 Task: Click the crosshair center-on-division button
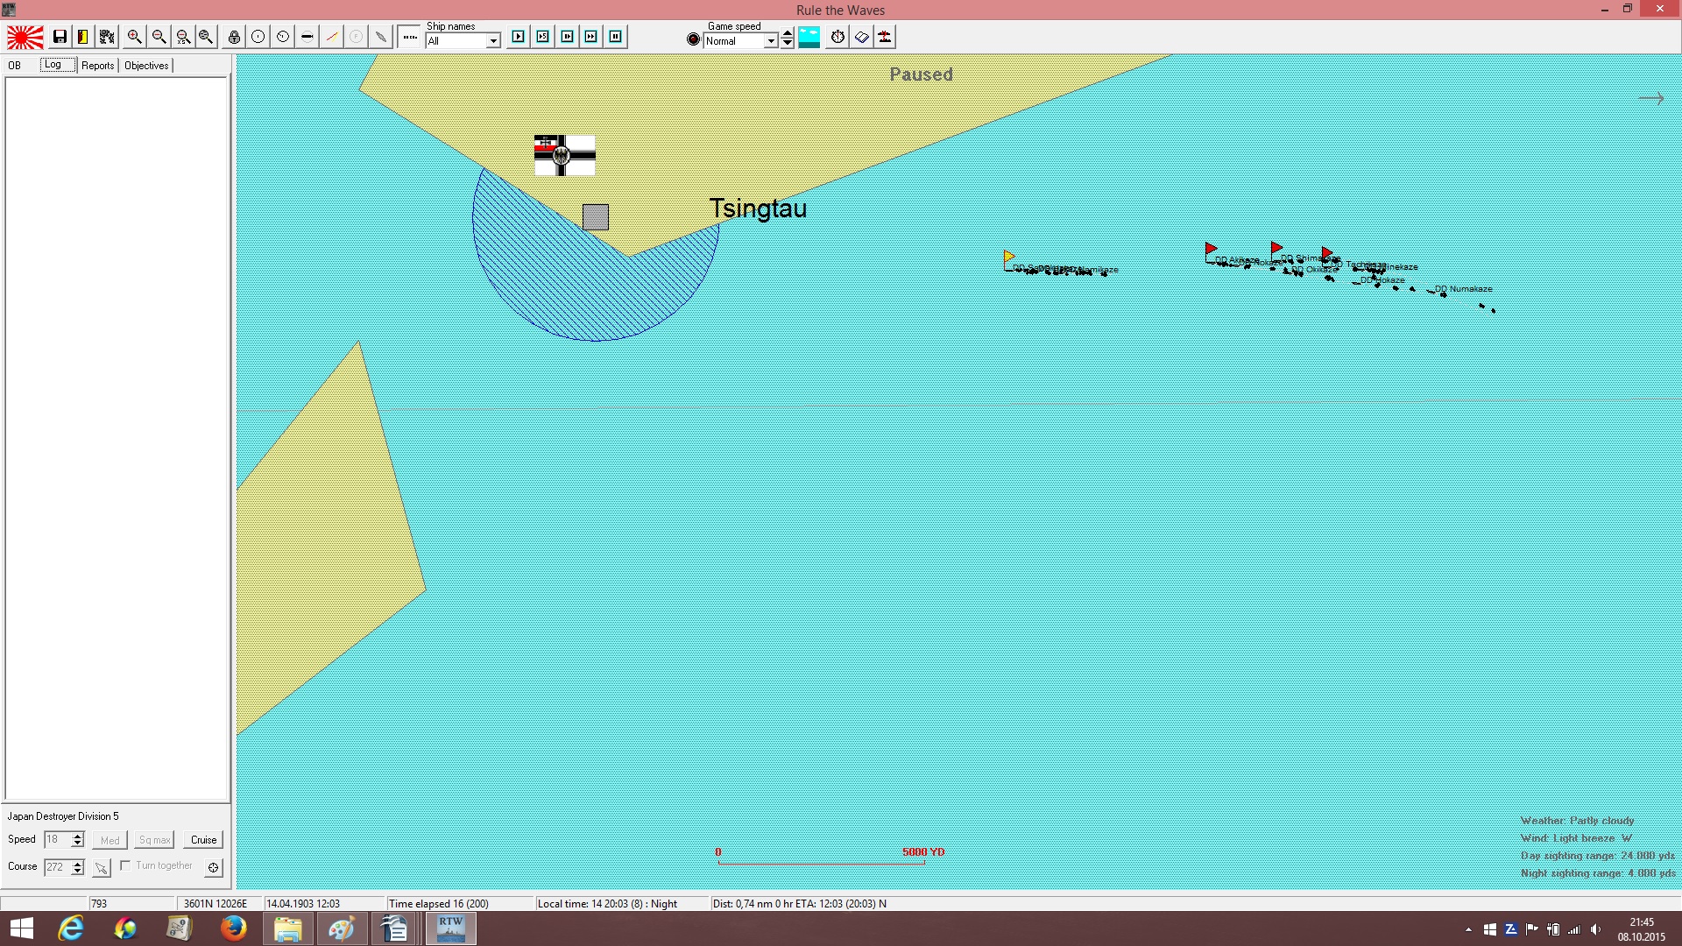coord(213,867)
